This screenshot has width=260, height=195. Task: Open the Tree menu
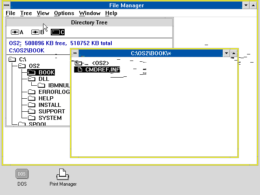(x=26, y=13)
